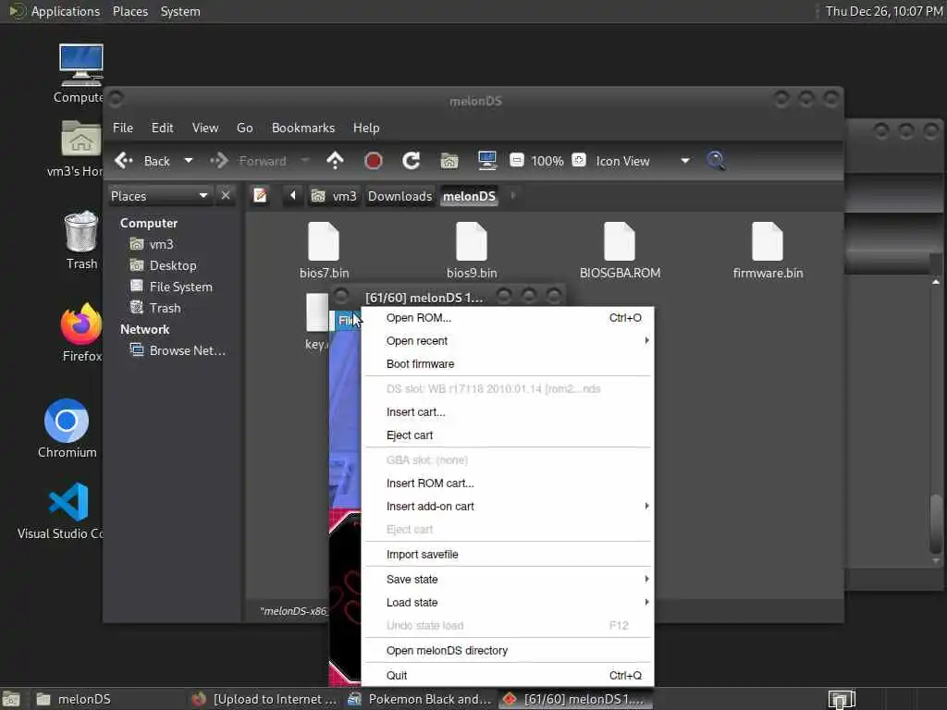
Task: Expand the Load state submenu
Action: (508, 603)
